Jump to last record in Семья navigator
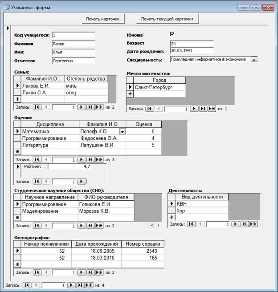This screenshot has width=278, height=292. [x=90, y=107]
